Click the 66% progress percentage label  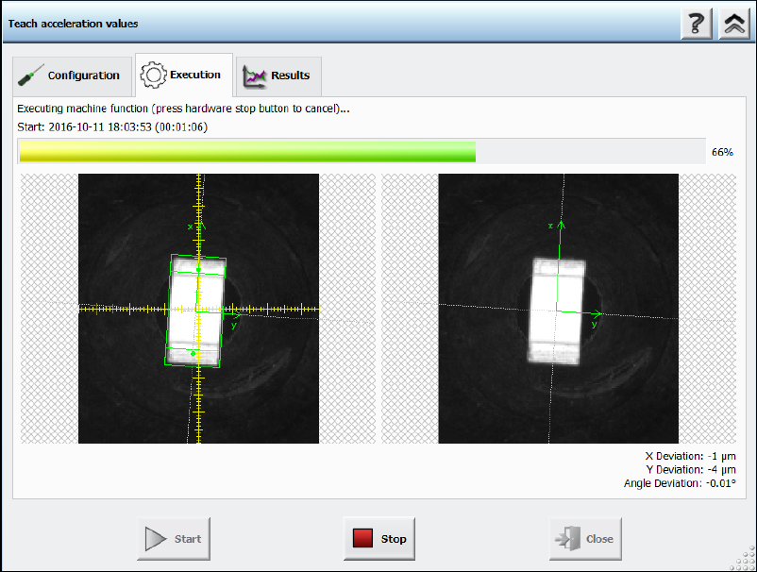722,152
